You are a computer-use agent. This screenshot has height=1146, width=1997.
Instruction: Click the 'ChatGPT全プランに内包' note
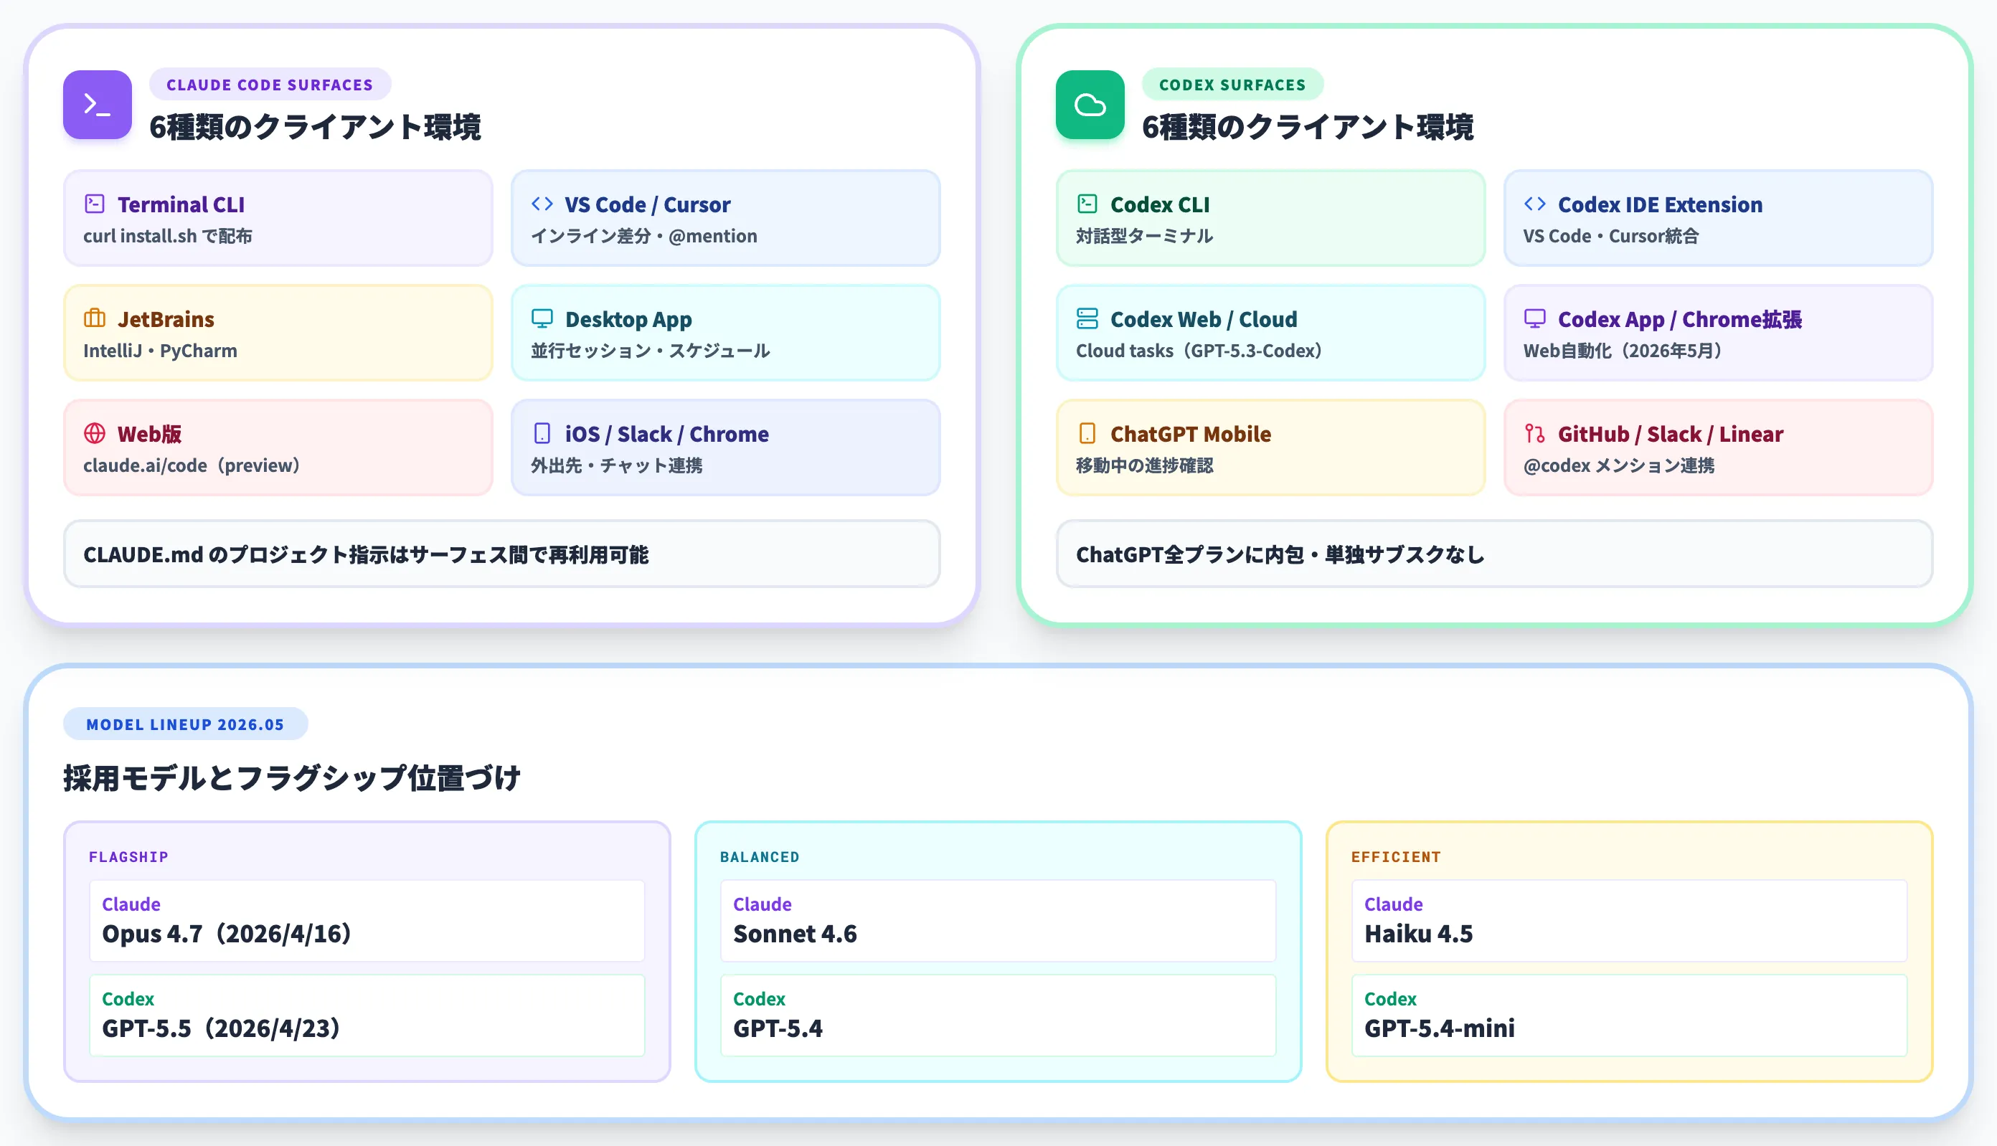pos(1495,554)
